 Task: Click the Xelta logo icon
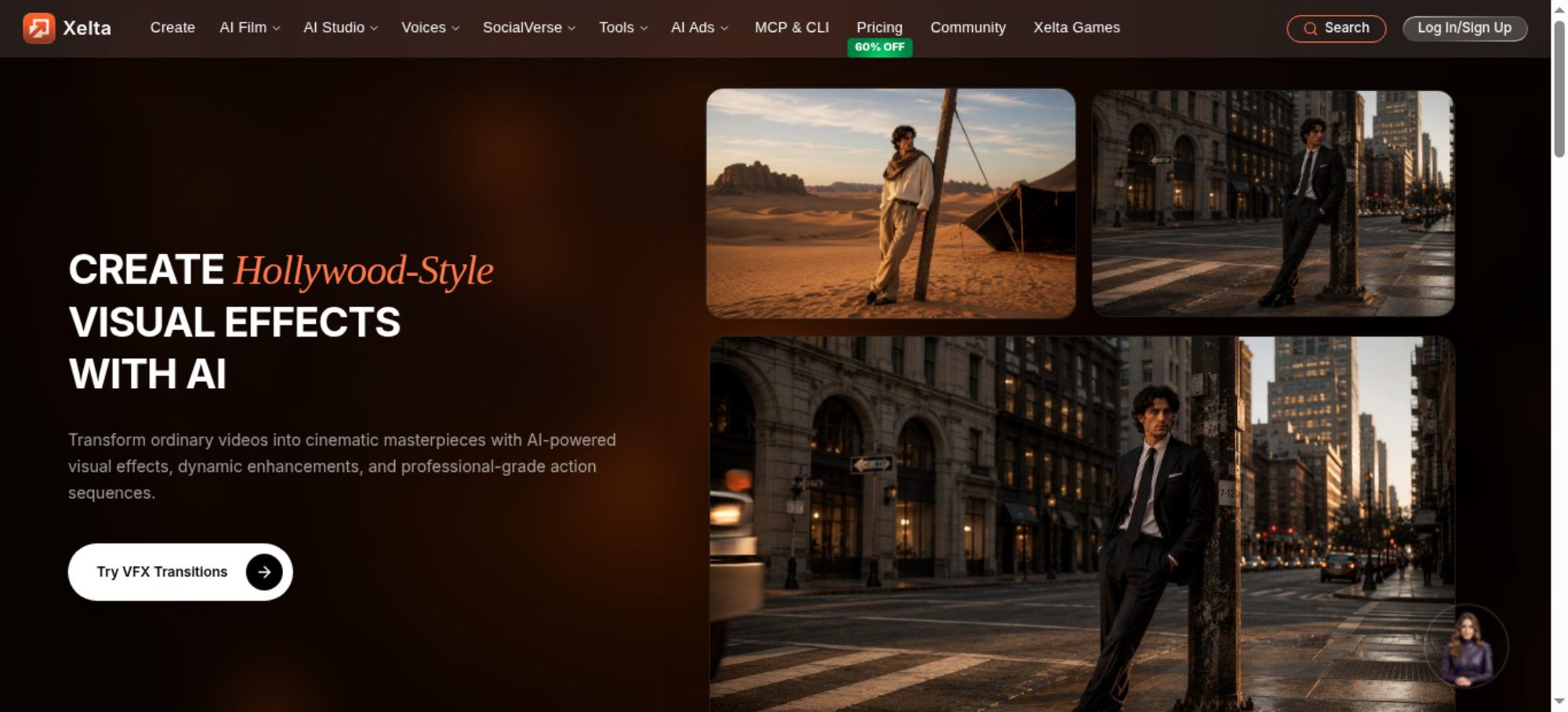[39, 28]
